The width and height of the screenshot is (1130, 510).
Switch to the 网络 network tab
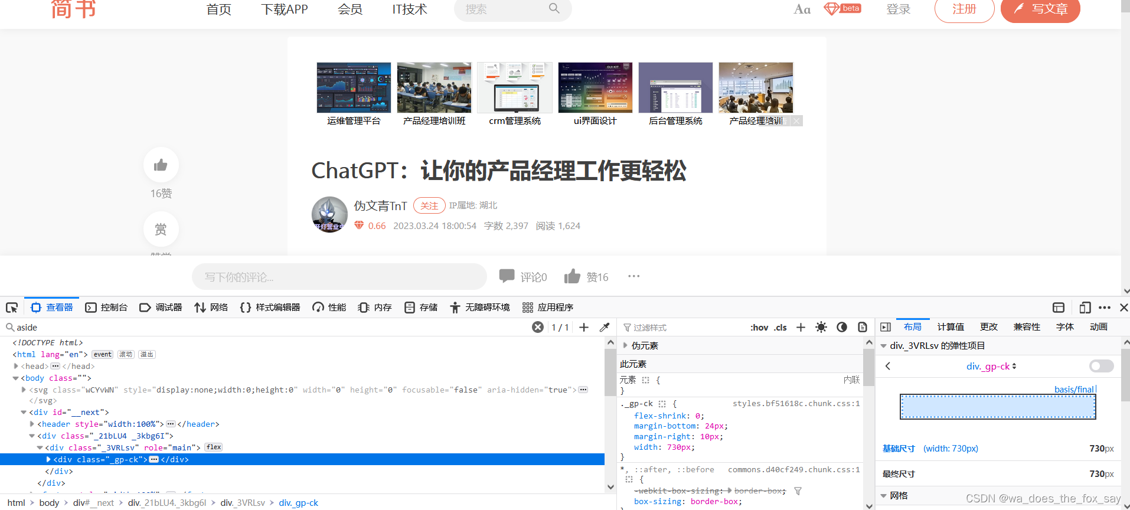[211, 308]
